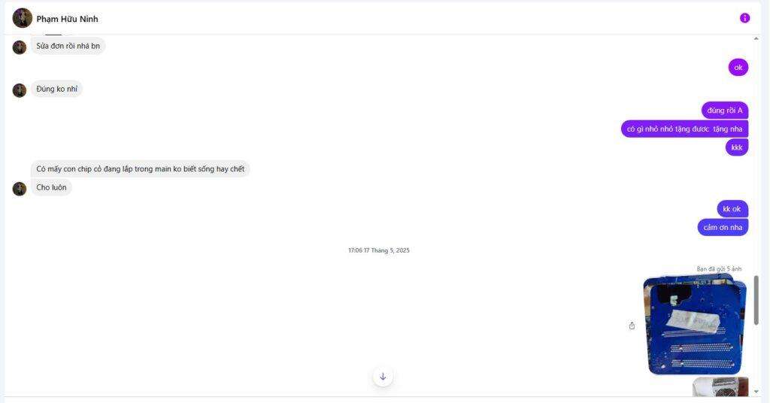Click sender avatar beside "Sửa đơn rồi nhá bn"
The image size is (770, 403).
(x=19, y=47)
